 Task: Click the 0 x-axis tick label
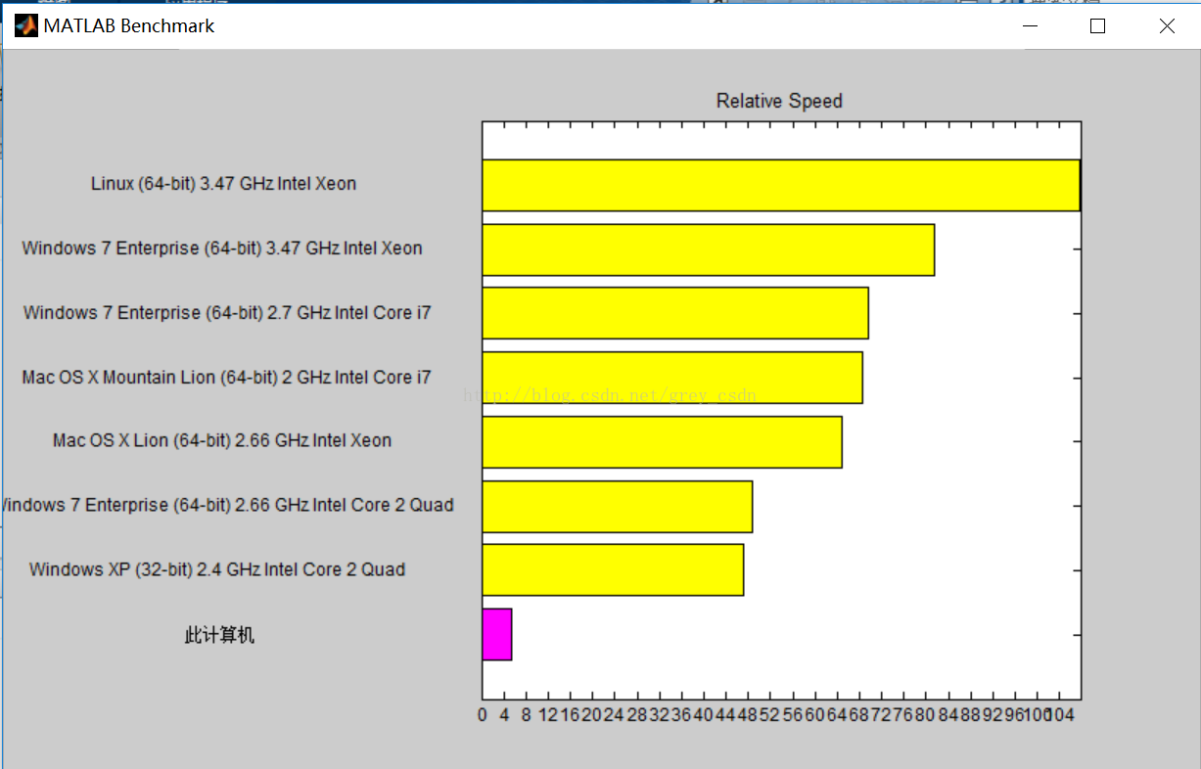[x=483, y=715]
